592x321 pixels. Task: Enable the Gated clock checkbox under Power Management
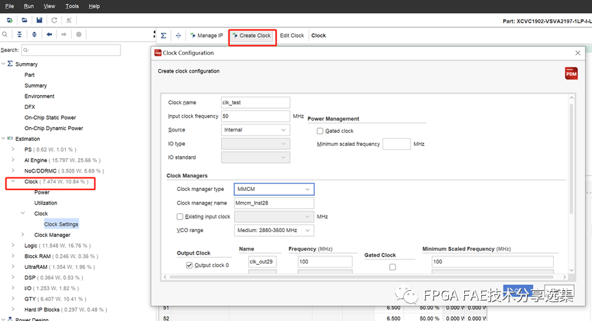(320, 131)
